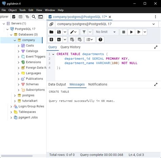The width and height of the screenshot is (161, 158).
Task: Select Tablespaces in the tree
Action: [x=27, y=112]
